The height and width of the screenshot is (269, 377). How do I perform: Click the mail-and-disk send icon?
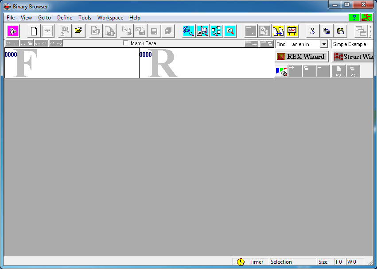coord(140,31)
